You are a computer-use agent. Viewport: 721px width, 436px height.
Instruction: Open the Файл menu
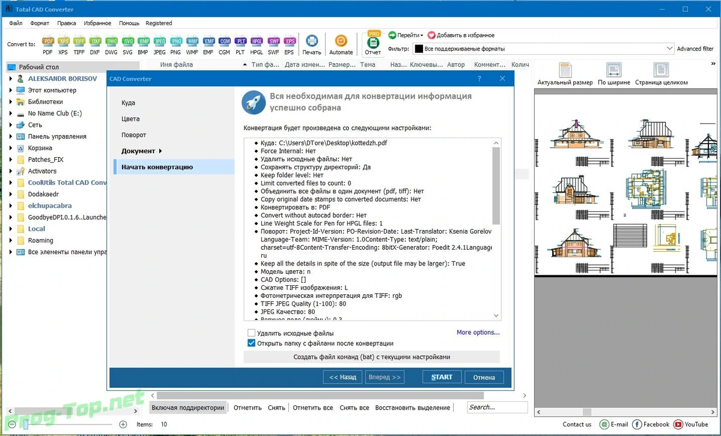(16, 23)
